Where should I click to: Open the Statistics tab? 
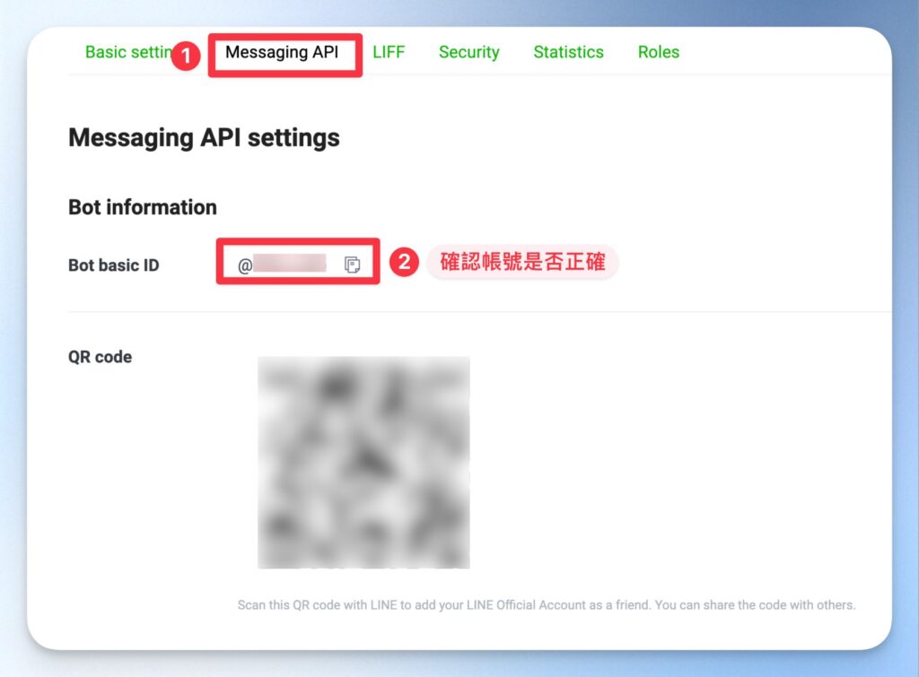(x=568, y=52)
